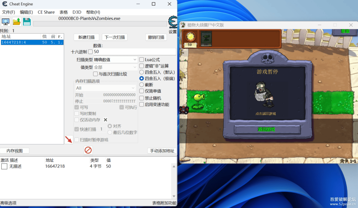Click the Next Scan button

click(x=115, y=37)
